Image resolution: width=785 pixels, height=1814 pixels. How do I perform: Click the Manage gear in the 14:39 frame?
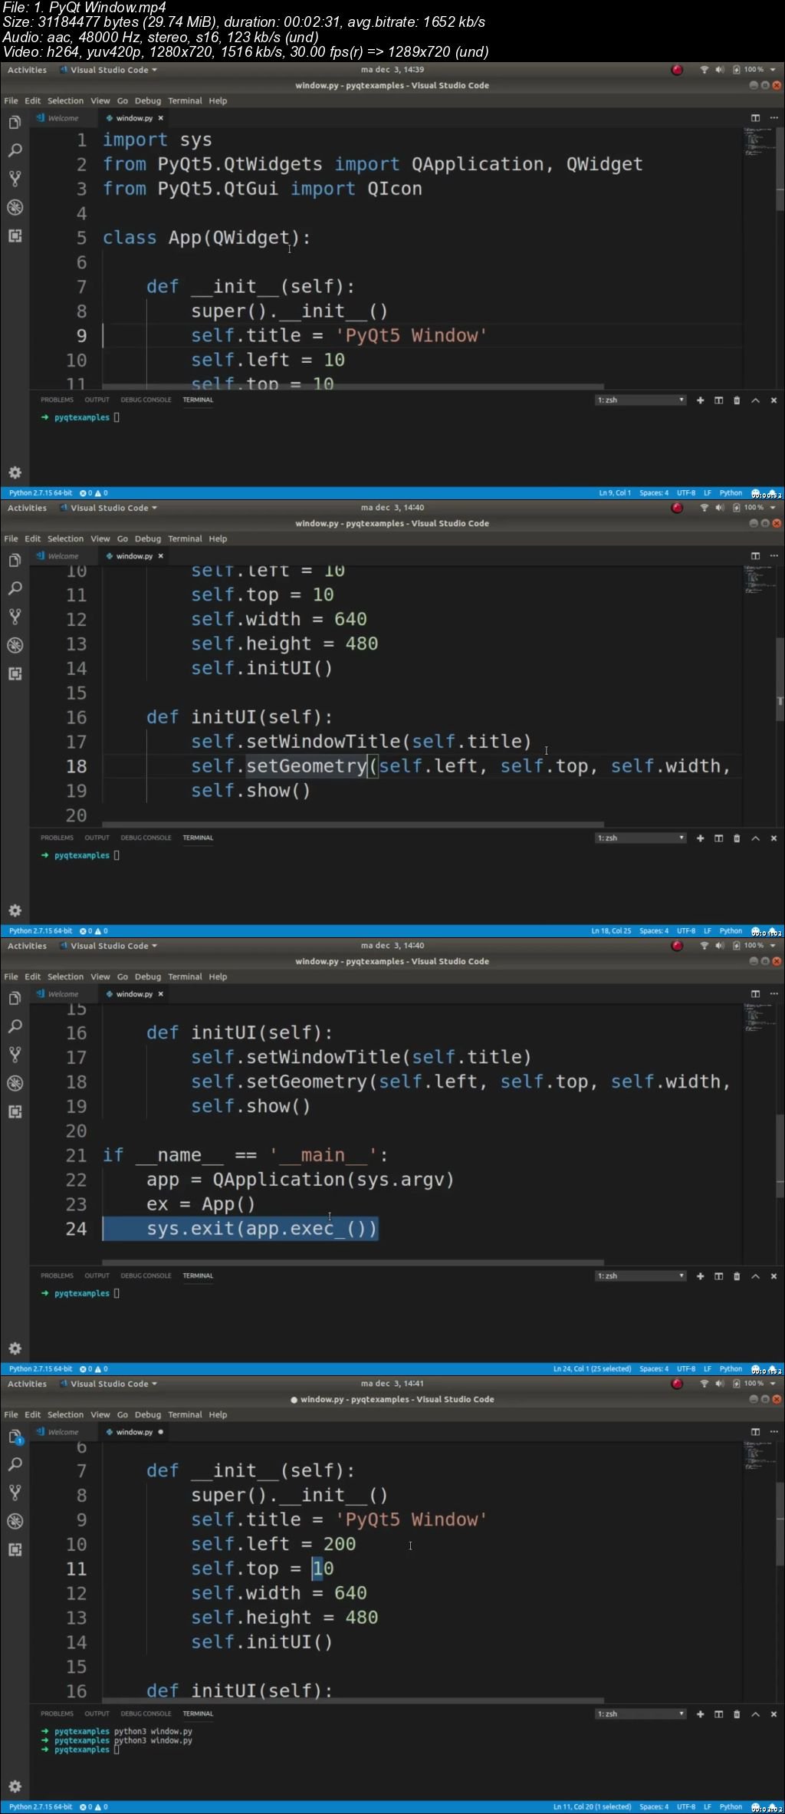pyautogui.click(x=15, y=472)
